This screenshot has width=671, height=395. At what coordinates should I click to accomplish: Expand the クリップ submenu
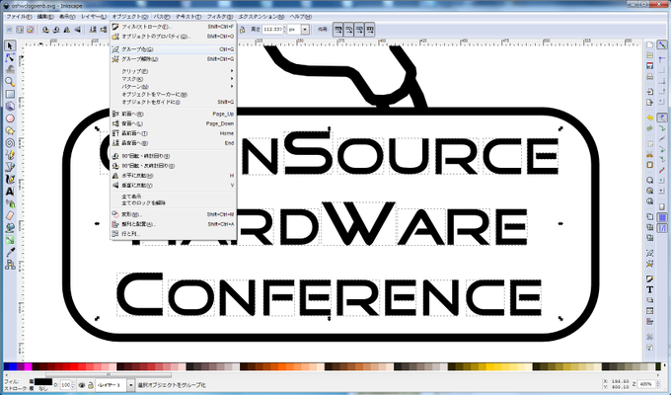(x=173, y=71)
